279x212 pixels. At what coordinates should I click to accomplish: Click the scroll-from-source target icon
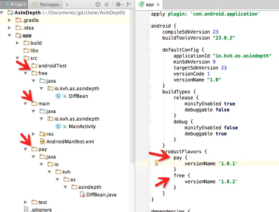tap(98, 4)
